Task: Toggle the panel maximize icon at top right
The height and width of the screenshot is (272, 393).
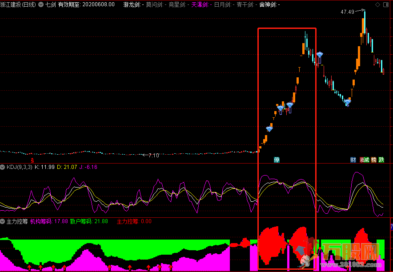Action: (x=386, y=5)
